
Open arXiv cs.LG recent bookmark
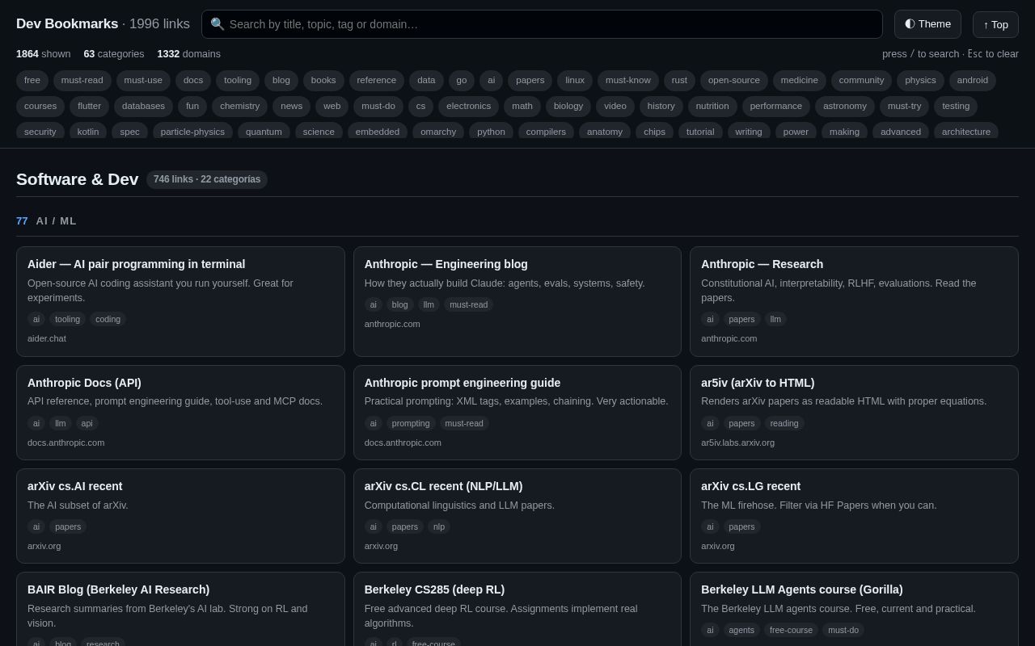click(x=854, y=516)
